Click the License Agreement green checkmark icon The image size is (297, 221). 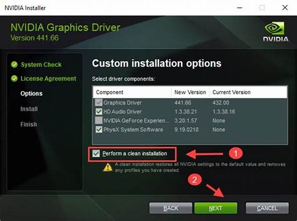pos(14,78)
